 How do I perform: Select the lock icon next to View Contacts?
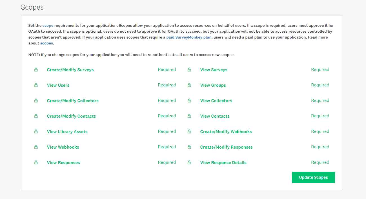coord(189,116)
